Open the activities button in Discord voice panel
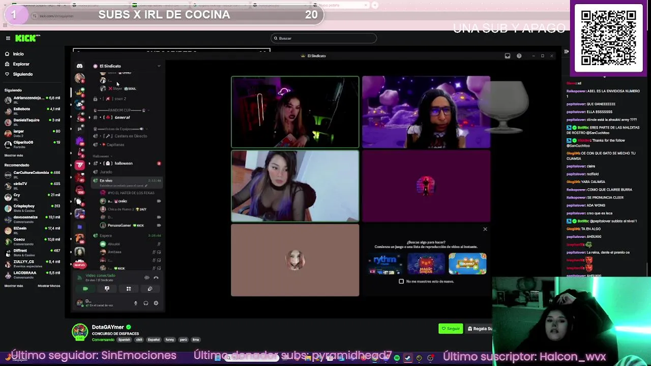The width and height of the screenshot is (651, 366). coord(129,289)
